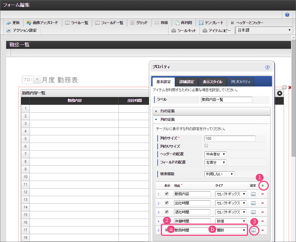Viewport: 296px width, 242px height.
Task: Click red remove icon for 勤務内容 row
Action: (262, 194)
